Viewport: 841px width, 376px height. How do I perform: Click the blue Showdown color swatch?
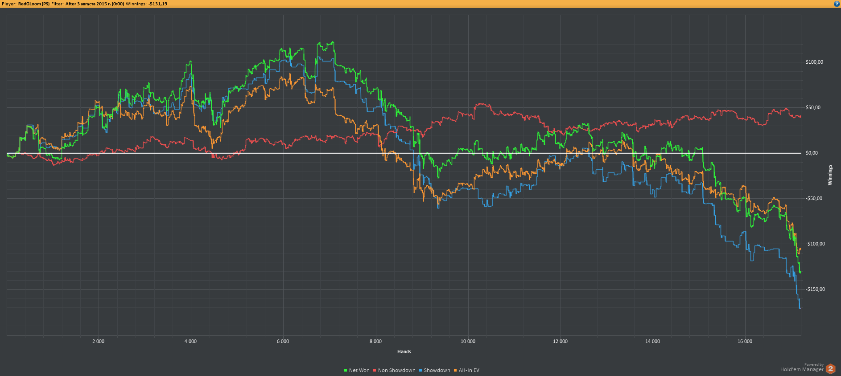[x=420, y=371]
